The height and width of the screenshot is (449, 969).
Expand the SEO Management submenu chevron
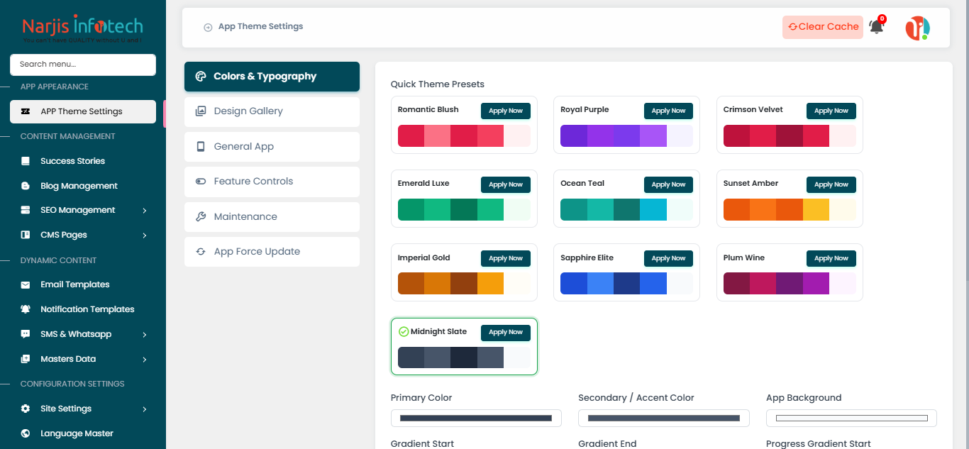tap(145, 211)
